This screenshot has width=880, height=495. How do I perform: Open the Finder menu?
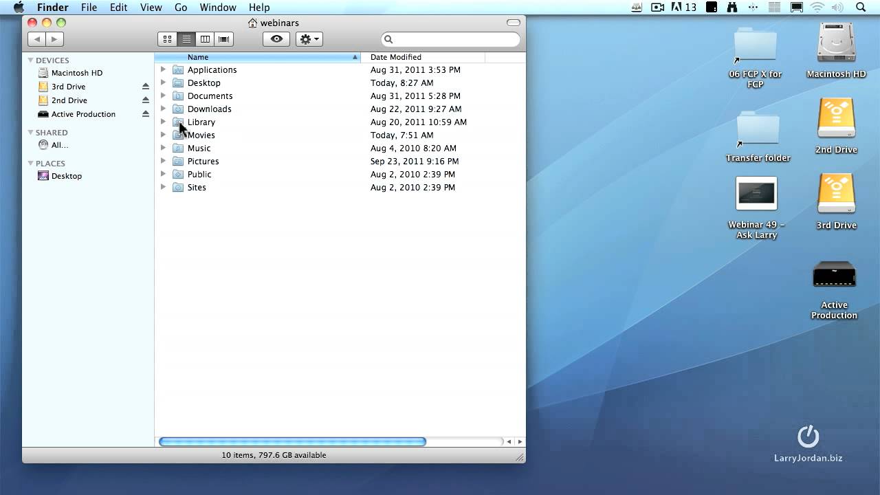click(52, 8)
